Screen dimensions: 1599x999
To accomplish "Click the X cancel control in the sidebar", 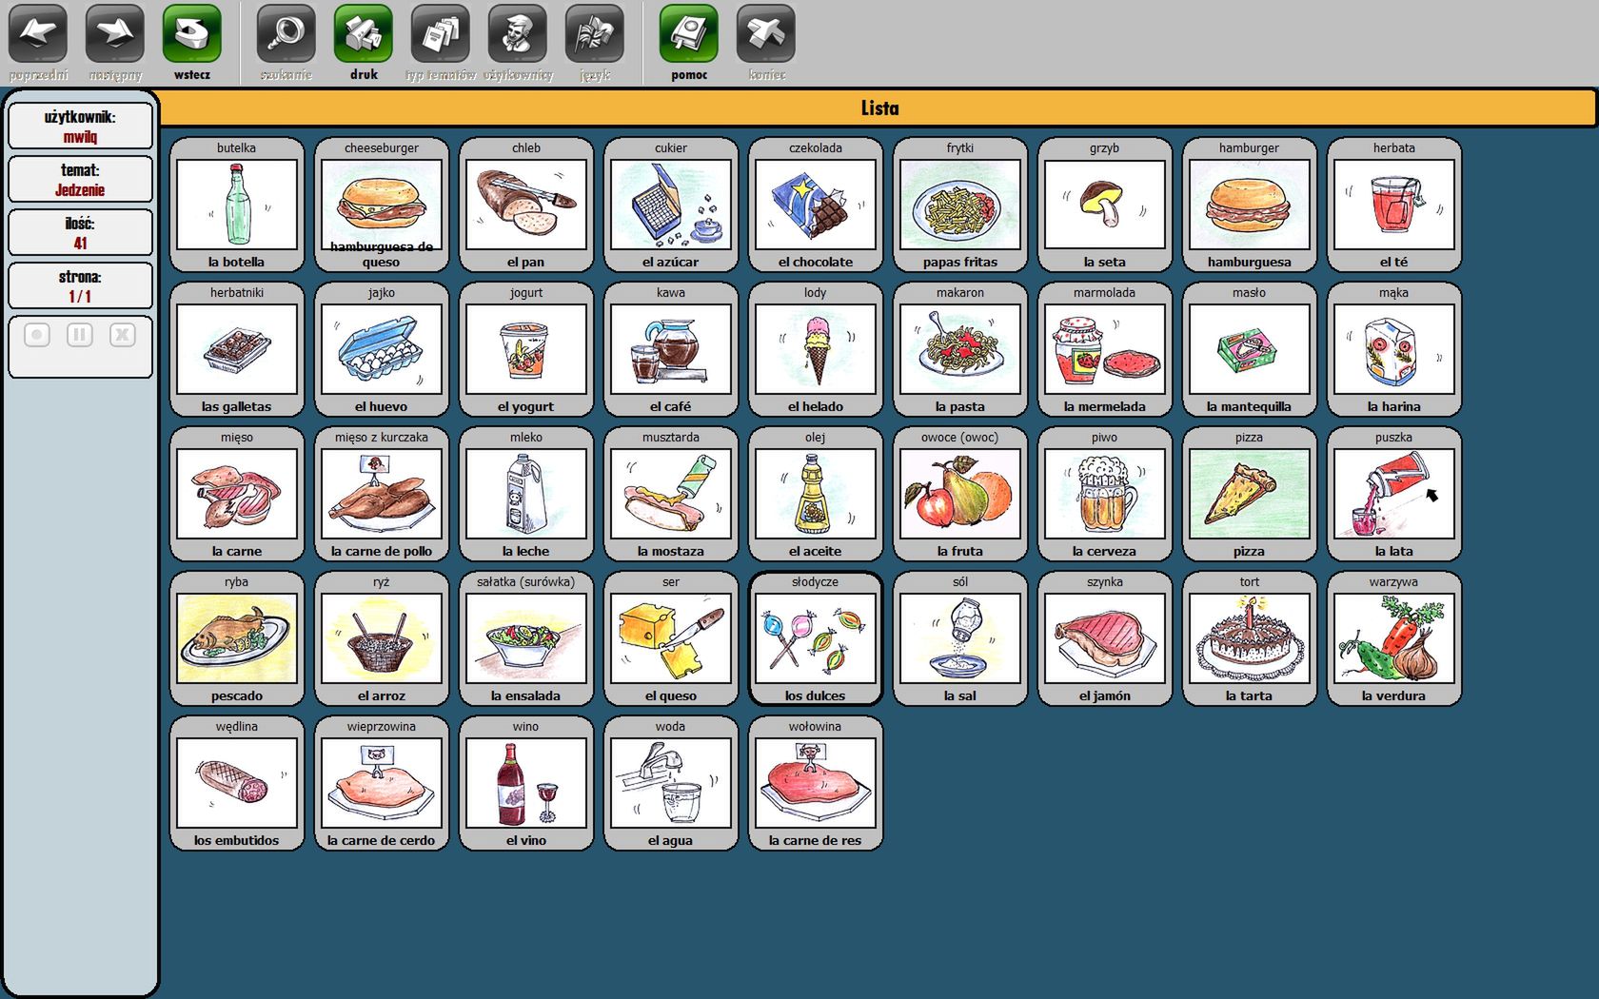I will [x=123, y=335].
